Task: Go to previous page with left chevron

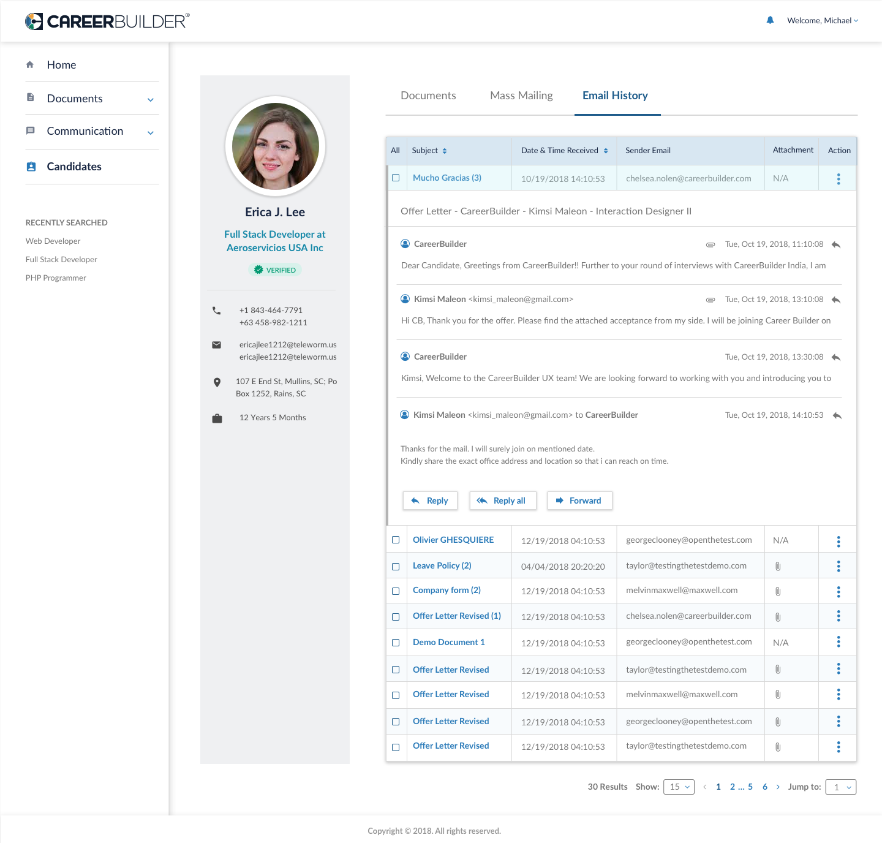Action: (705, 787)
